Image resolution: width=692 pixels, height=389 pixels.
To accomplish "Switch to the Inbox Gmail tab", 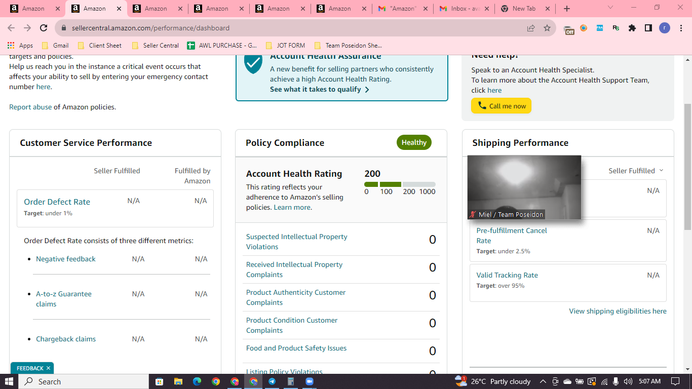I will point(465,9).
